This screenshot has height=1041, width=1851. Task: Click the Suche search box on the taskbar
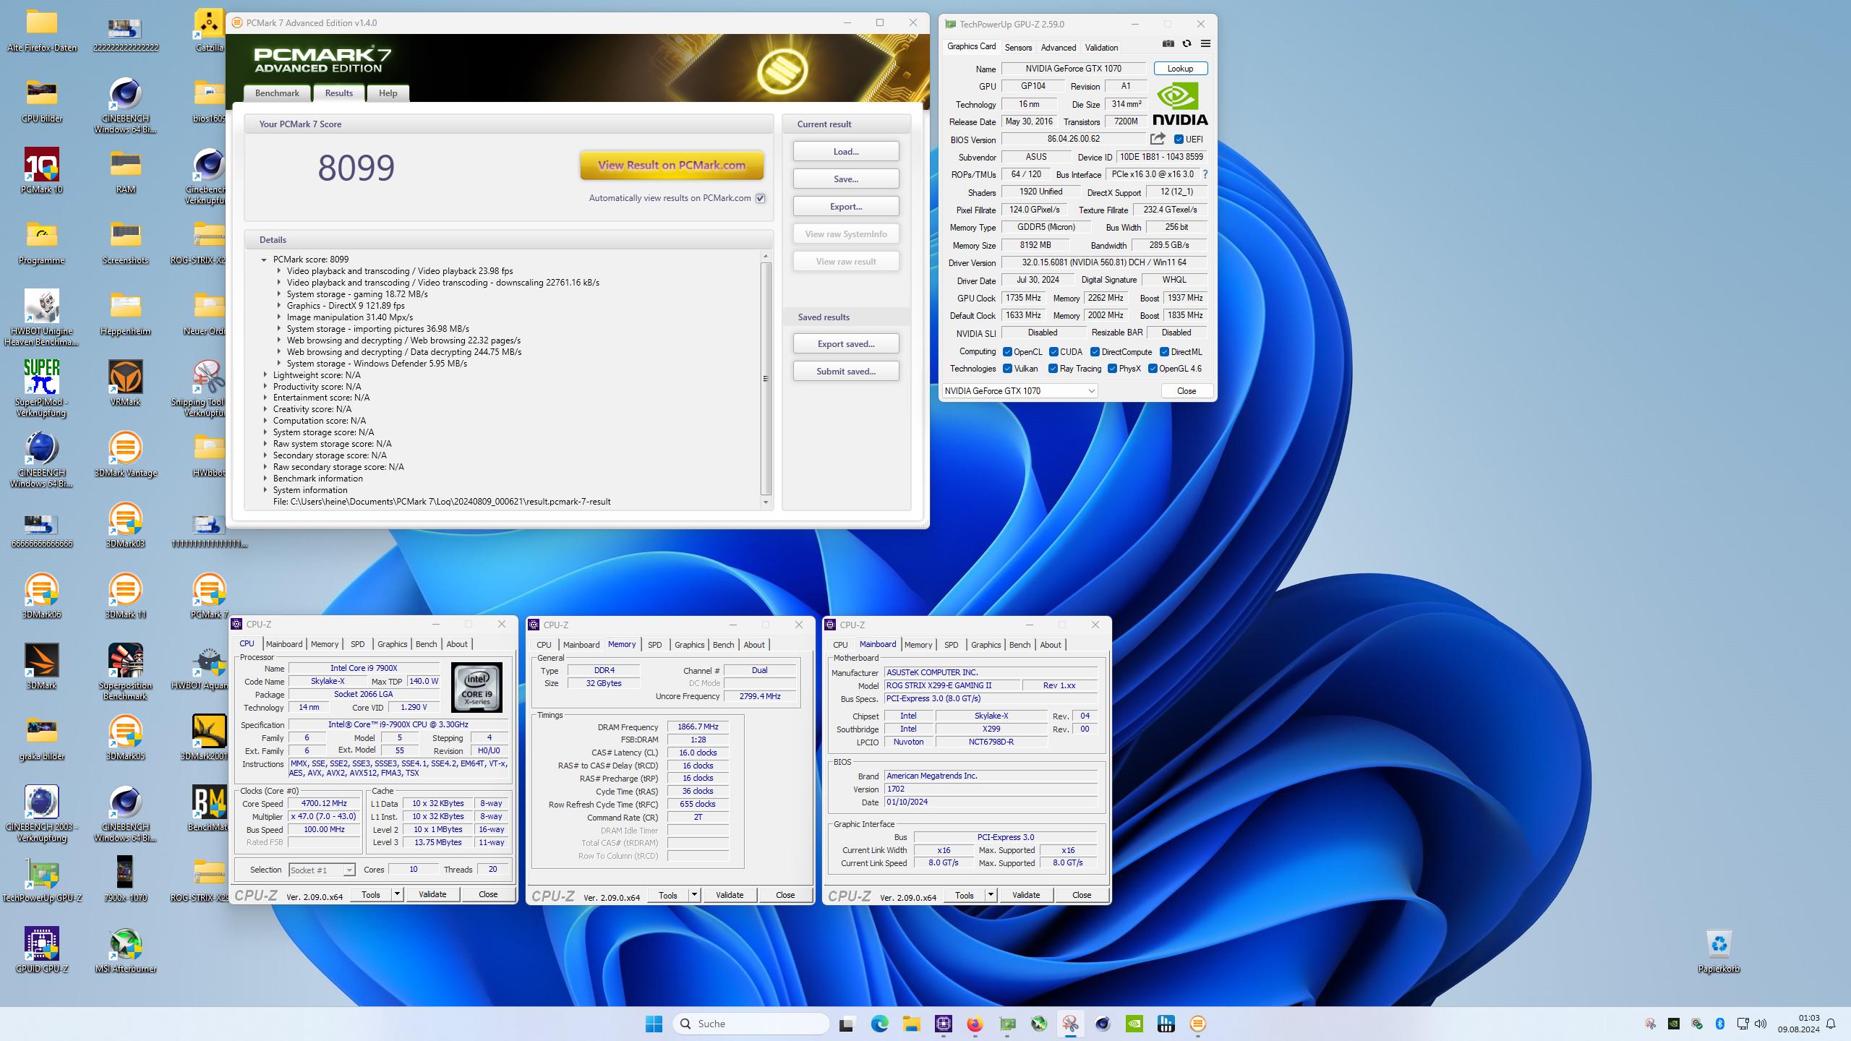(751, 1024)
